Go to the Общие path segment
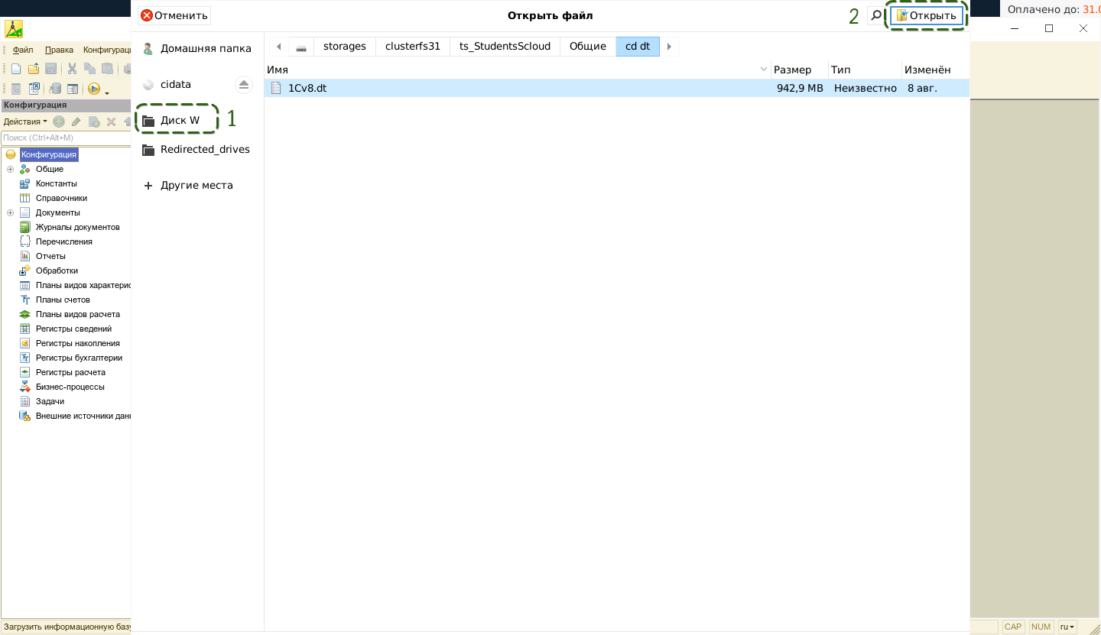Screen dimensions: 1101x635 tap(588, 47)
